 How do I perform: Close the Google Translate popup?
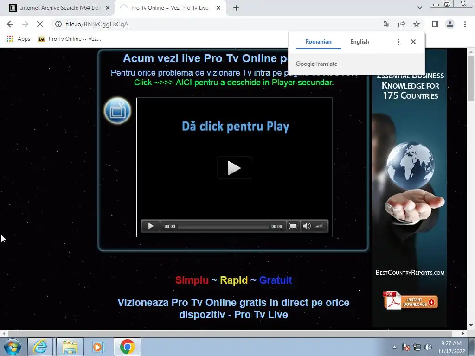coord(413,42)
